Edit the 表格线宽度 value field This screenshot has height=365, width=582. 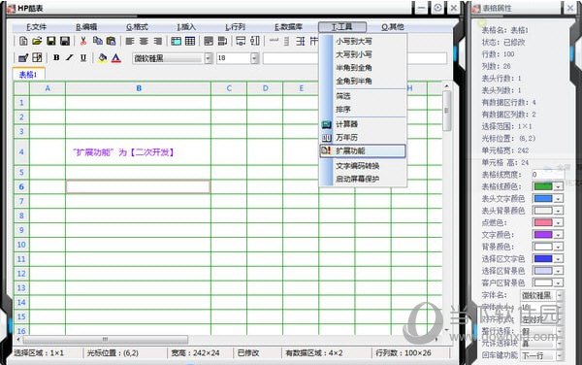[x=548, y=174]
